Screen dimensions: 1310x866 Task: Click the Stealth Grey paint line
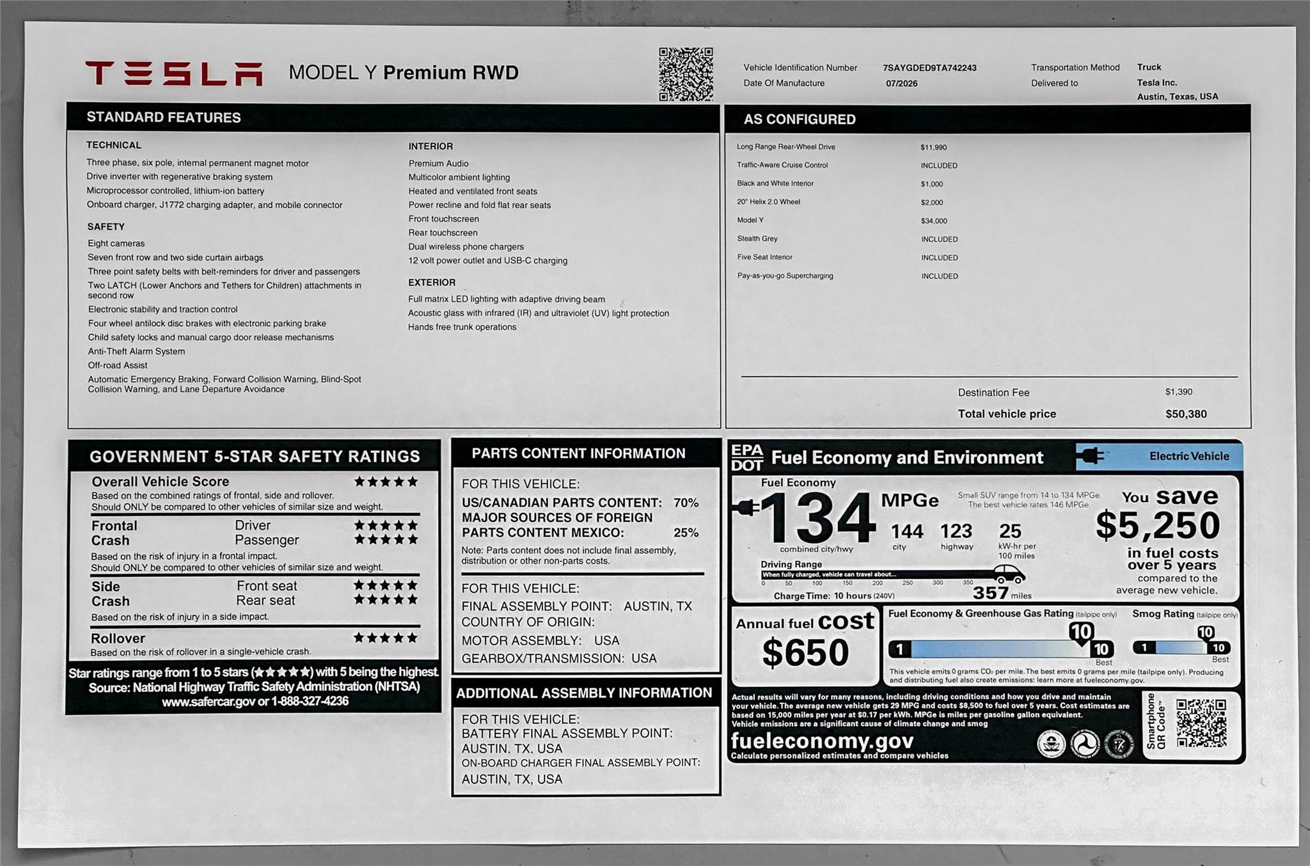pos(848,239)
